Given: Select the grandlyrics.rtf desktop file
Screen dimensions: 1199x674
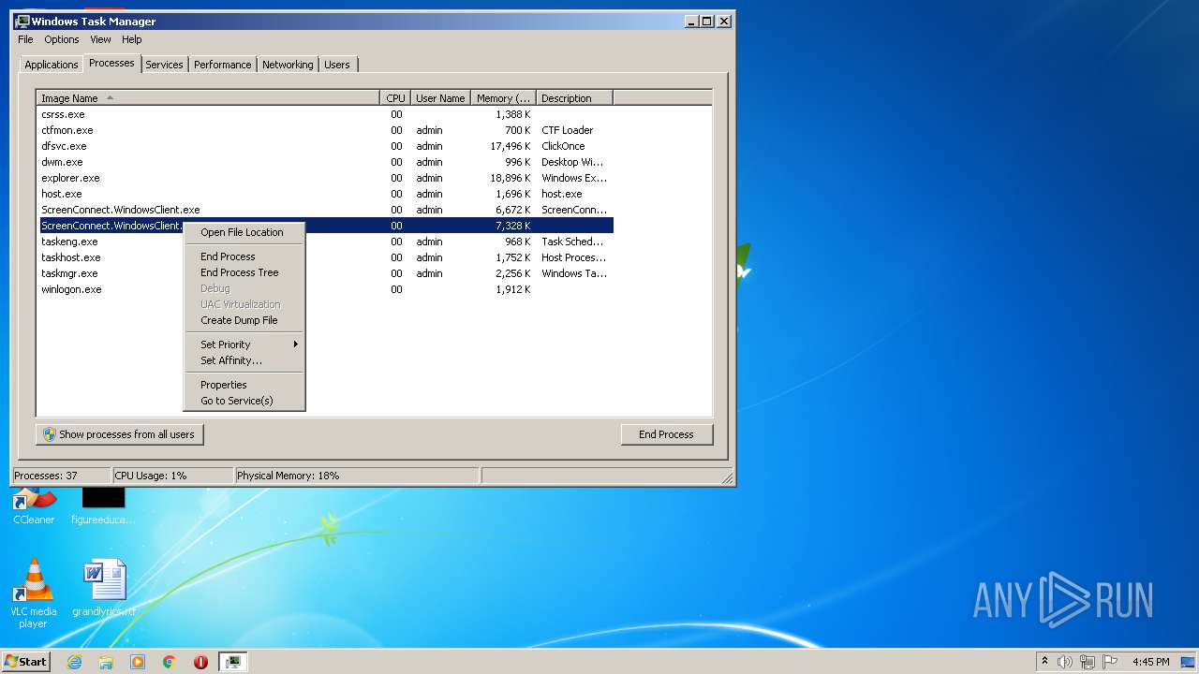Looking at the screenshot, I should point(104,588).
